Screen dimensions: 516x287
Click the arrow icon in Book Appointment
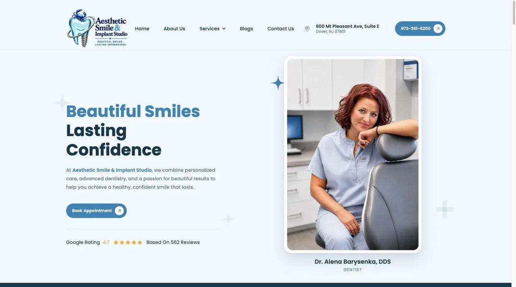tap(119, 211)
